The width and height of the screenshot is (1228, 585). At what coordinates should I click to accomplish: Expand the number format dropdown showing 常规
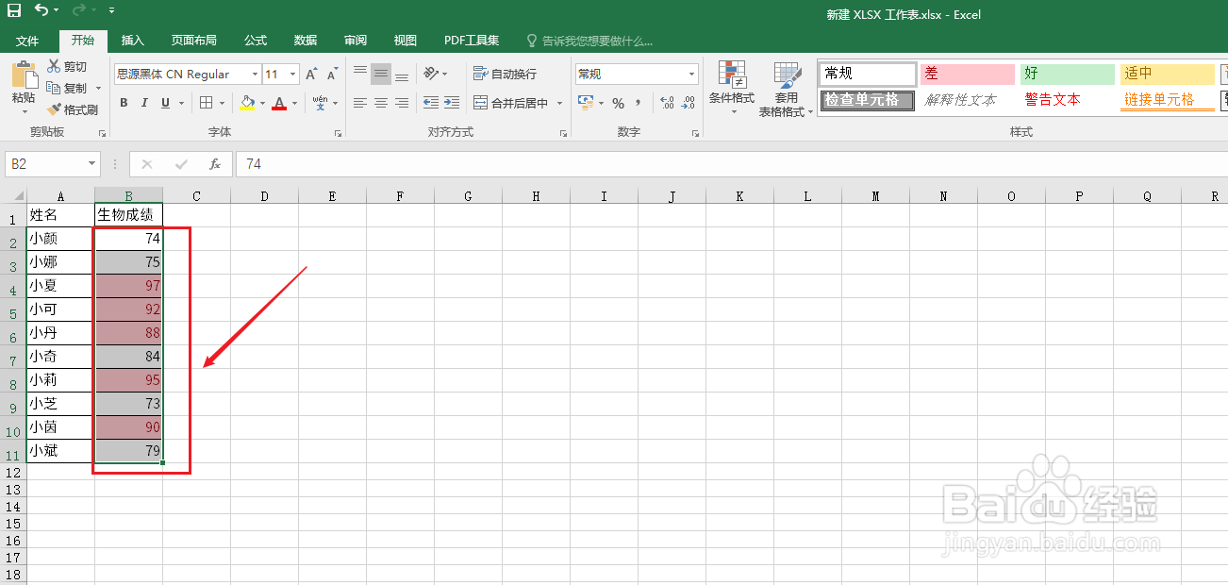pyautogui.click(x=691, y=74)
